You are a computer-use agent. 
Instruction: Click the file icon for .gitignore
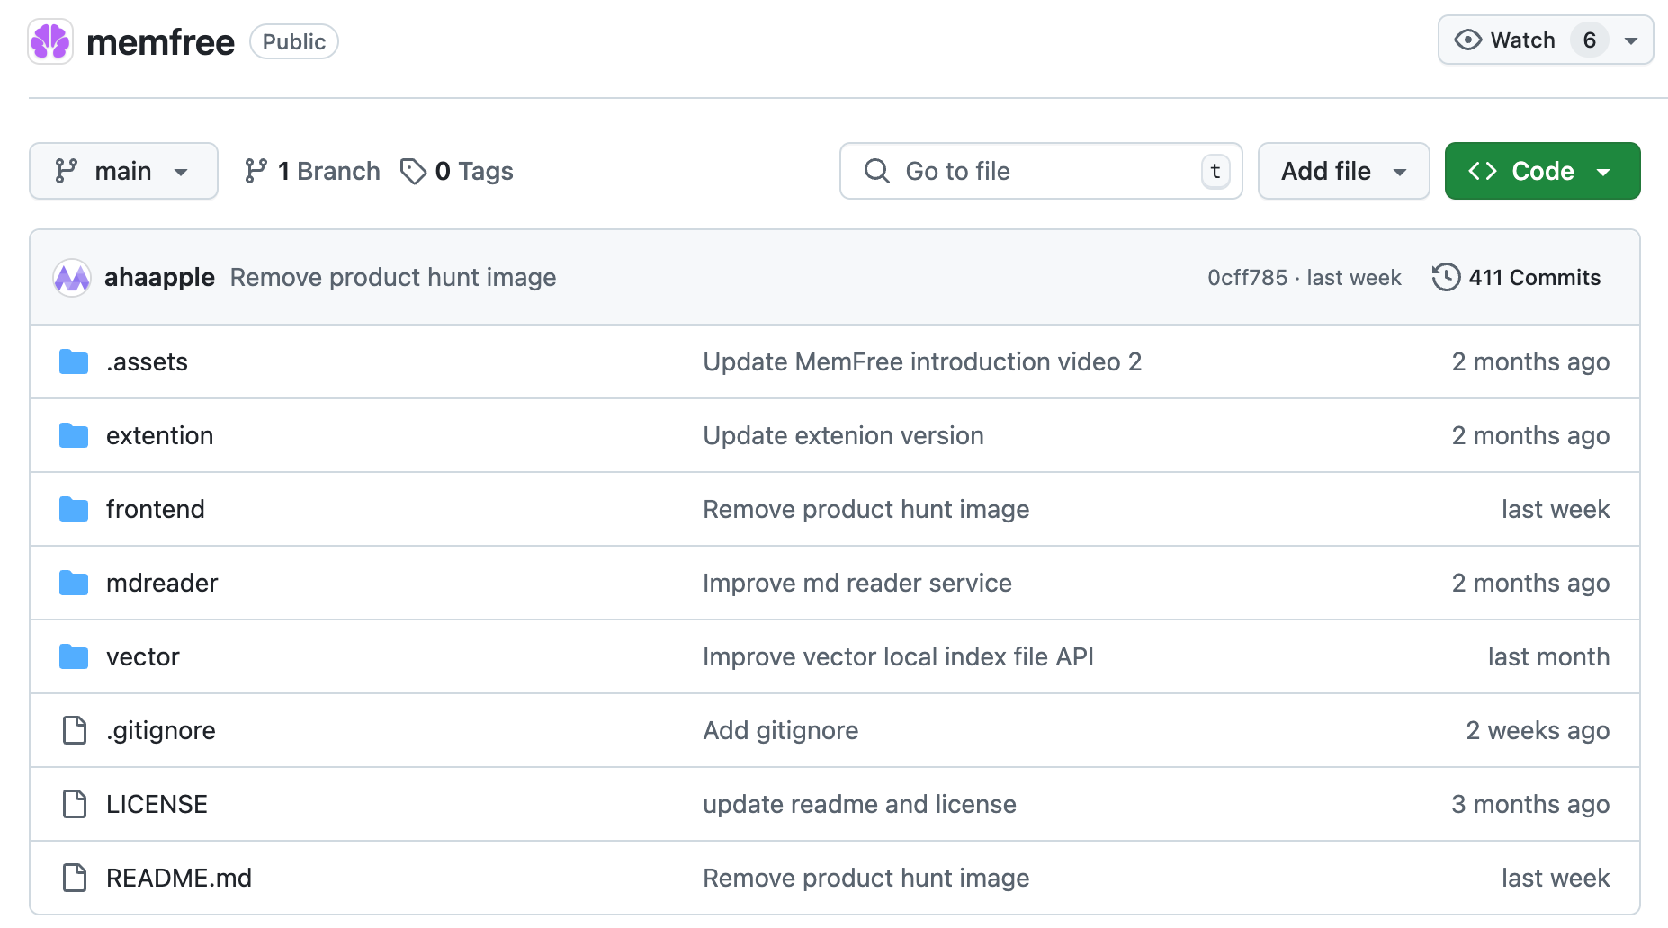(x=75, y=730)
